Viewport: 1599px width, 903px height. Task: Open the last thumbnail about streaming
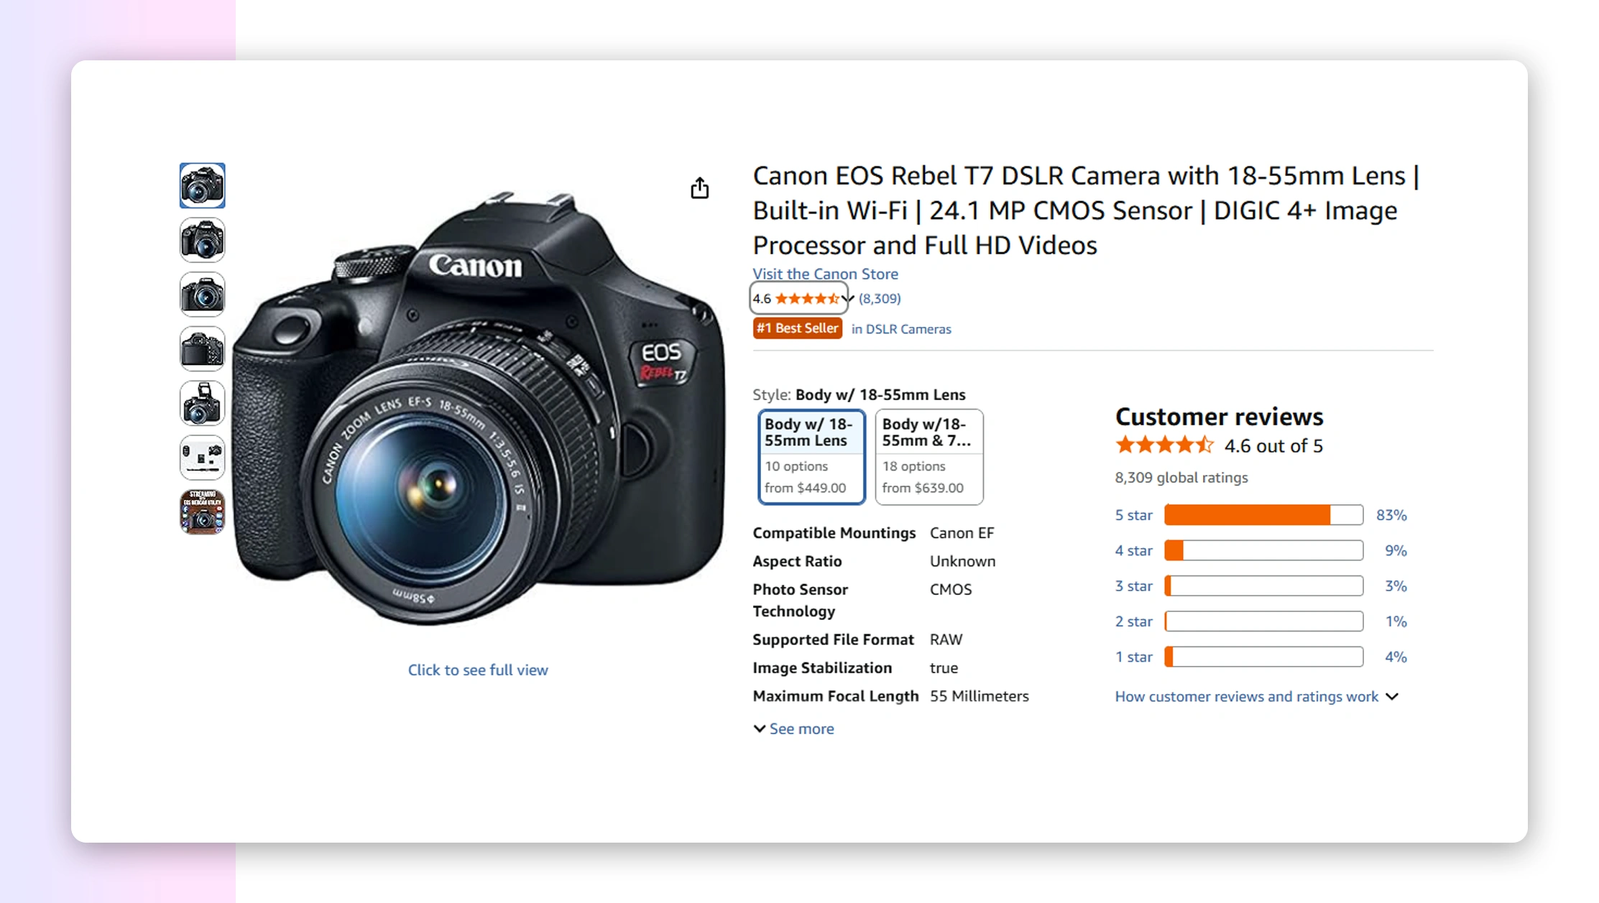(202, 512)
